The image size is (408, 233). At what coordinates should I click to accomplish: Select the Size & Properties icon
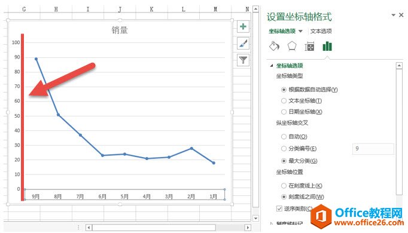pos(309,47)
